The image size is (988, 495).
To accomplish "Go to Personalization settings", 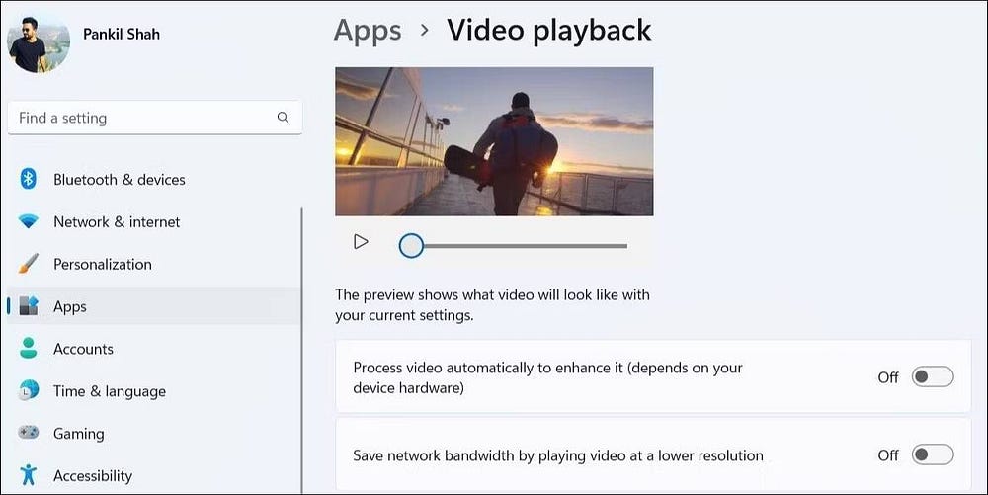I will [x=154, y=263].
